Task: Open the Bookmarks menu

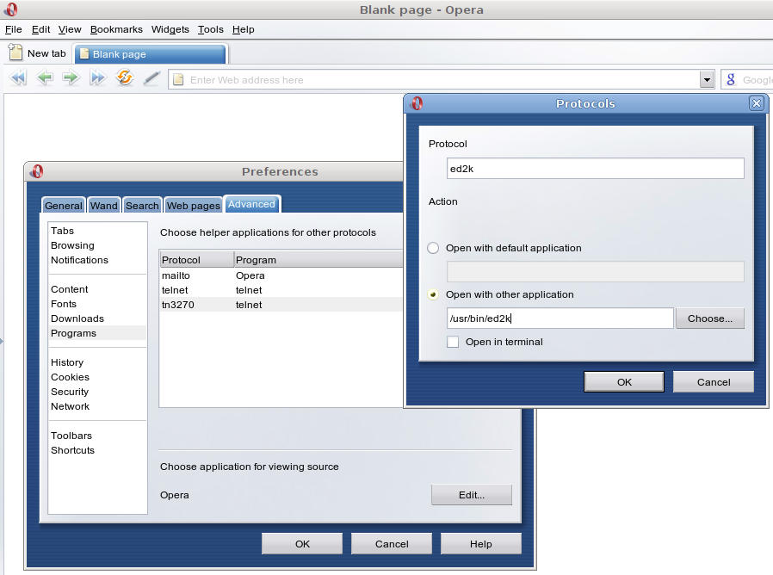Action: [x=116, y=29]
